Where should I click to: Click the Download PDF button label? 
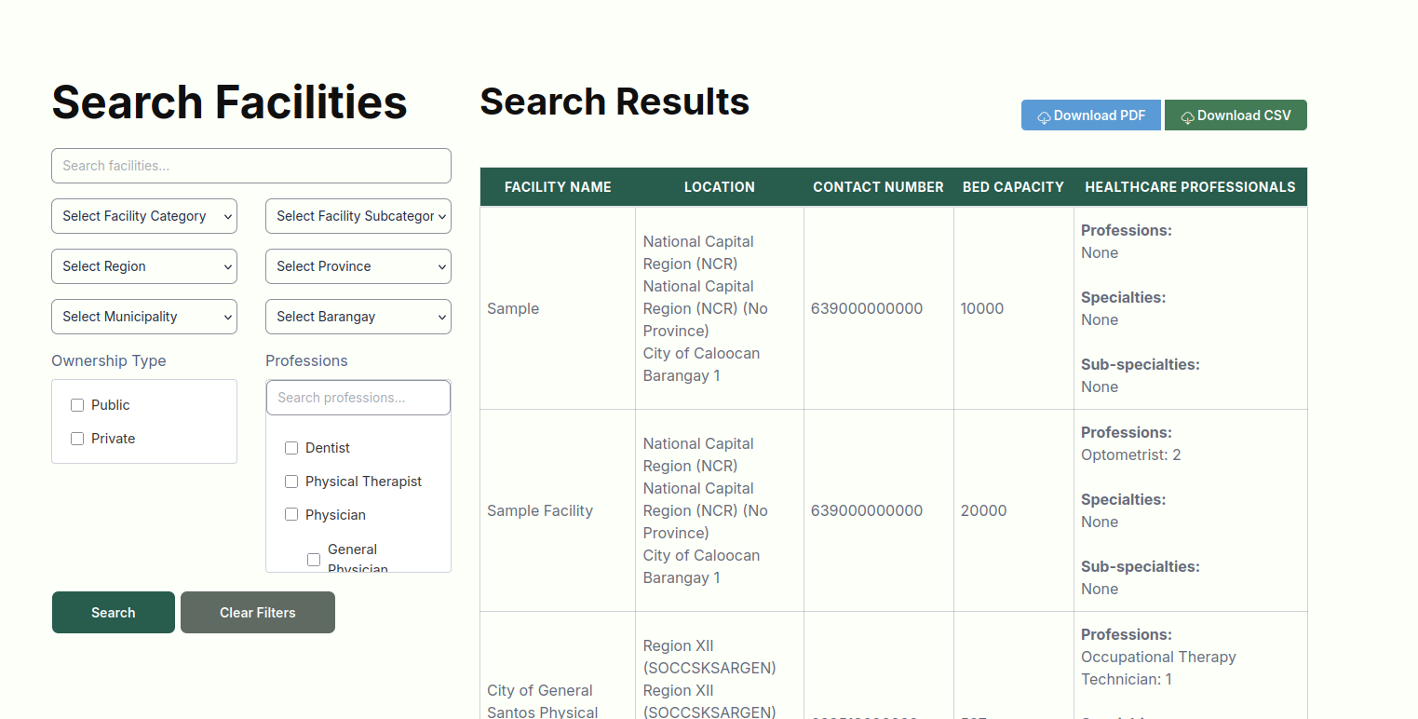coord(1100,115)
